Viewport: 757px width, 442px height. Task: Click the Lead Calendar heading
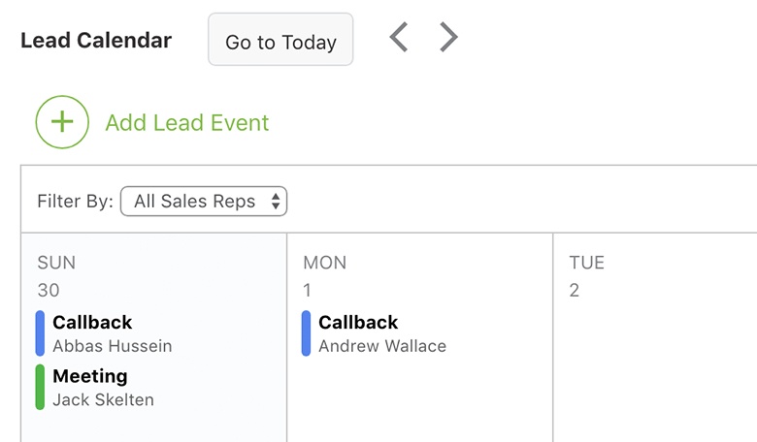click(x=96, y=41)
